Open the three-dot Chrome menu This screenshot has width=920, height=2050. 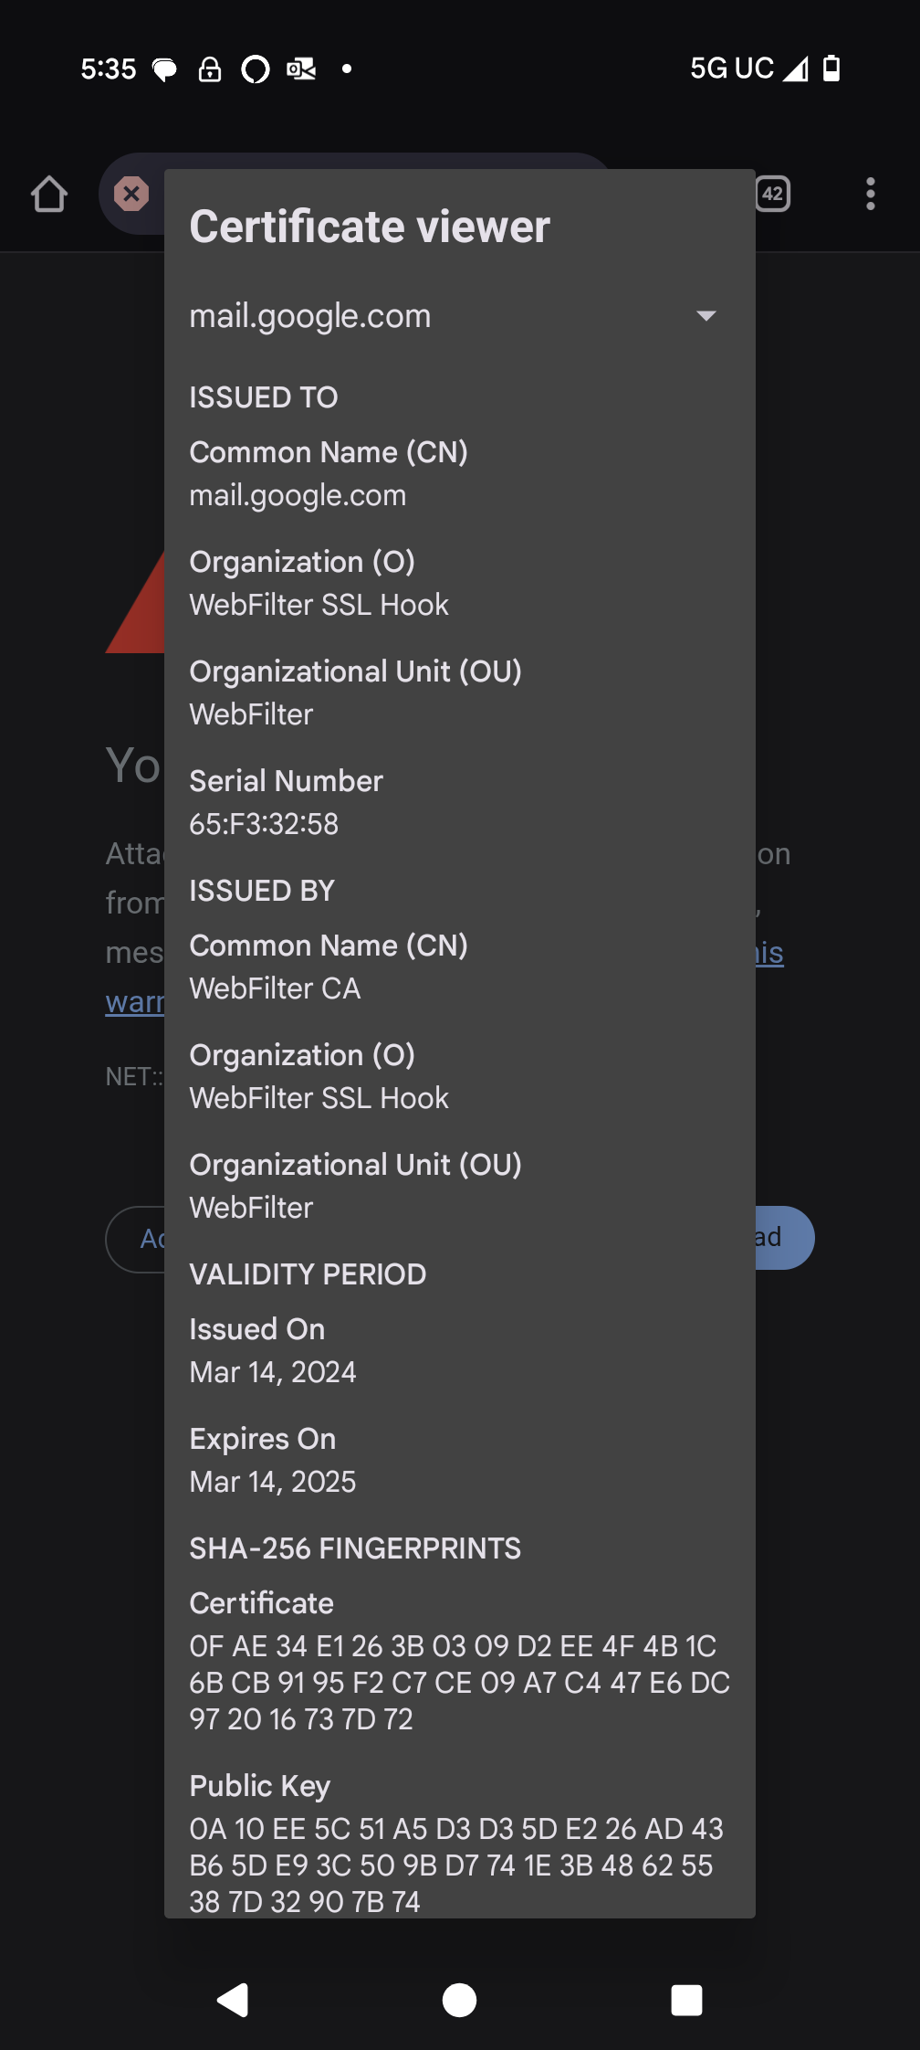(871, 194)
